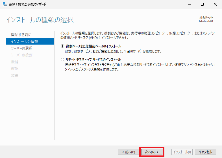Click the wizard icon in title bar
This screenshot has width=222, height=158.
[5, 5]
